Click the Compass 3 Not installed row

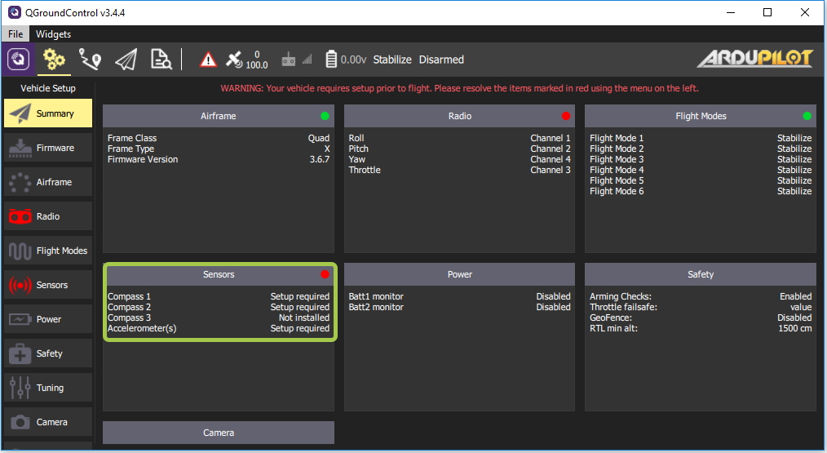(x=219, y=318)
